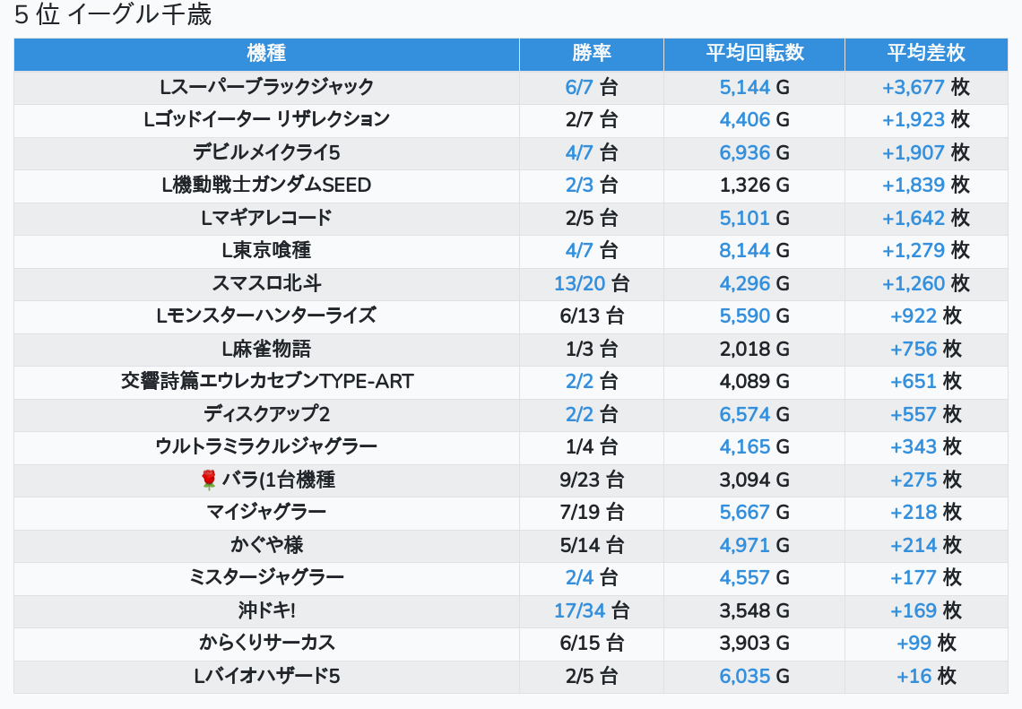The image size is (1022, 709).
Task: Click 交響詩篇エウレカセブンTYPE-ART machine name
Action: 266,381
